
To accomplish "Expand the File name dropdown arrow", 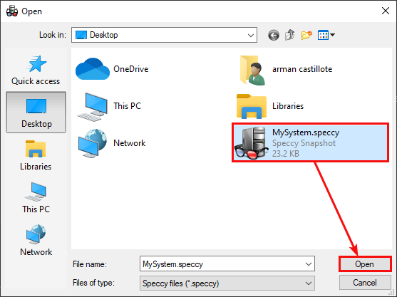I will pyautogui.click(x=309, y=264).
